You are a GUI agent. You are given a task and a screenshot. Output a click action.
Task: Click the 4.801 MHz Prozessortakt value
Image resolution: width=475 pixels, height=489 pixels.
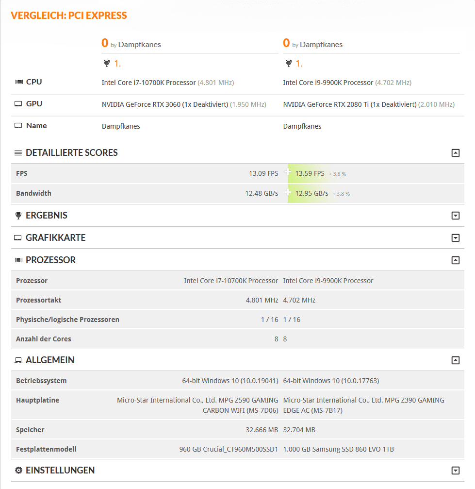pyautogui.click(x=262, y=300)
